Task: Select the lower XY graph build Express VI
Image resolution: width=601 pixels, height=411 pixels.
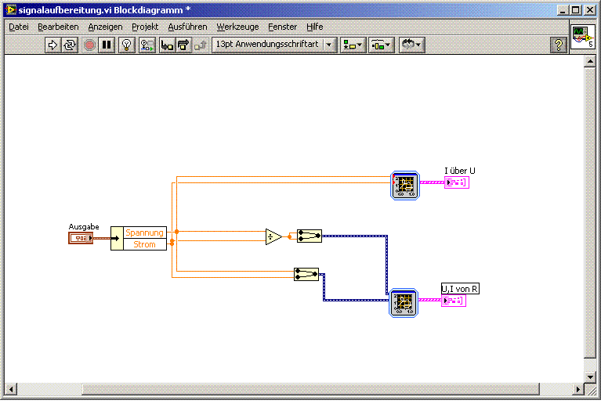Action: tap(404, 303)
